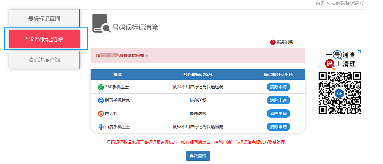The width and height of the screenshot is (383, 164).
Task: Click the 标记服务商平台 column header
Action: click(278, 74)
